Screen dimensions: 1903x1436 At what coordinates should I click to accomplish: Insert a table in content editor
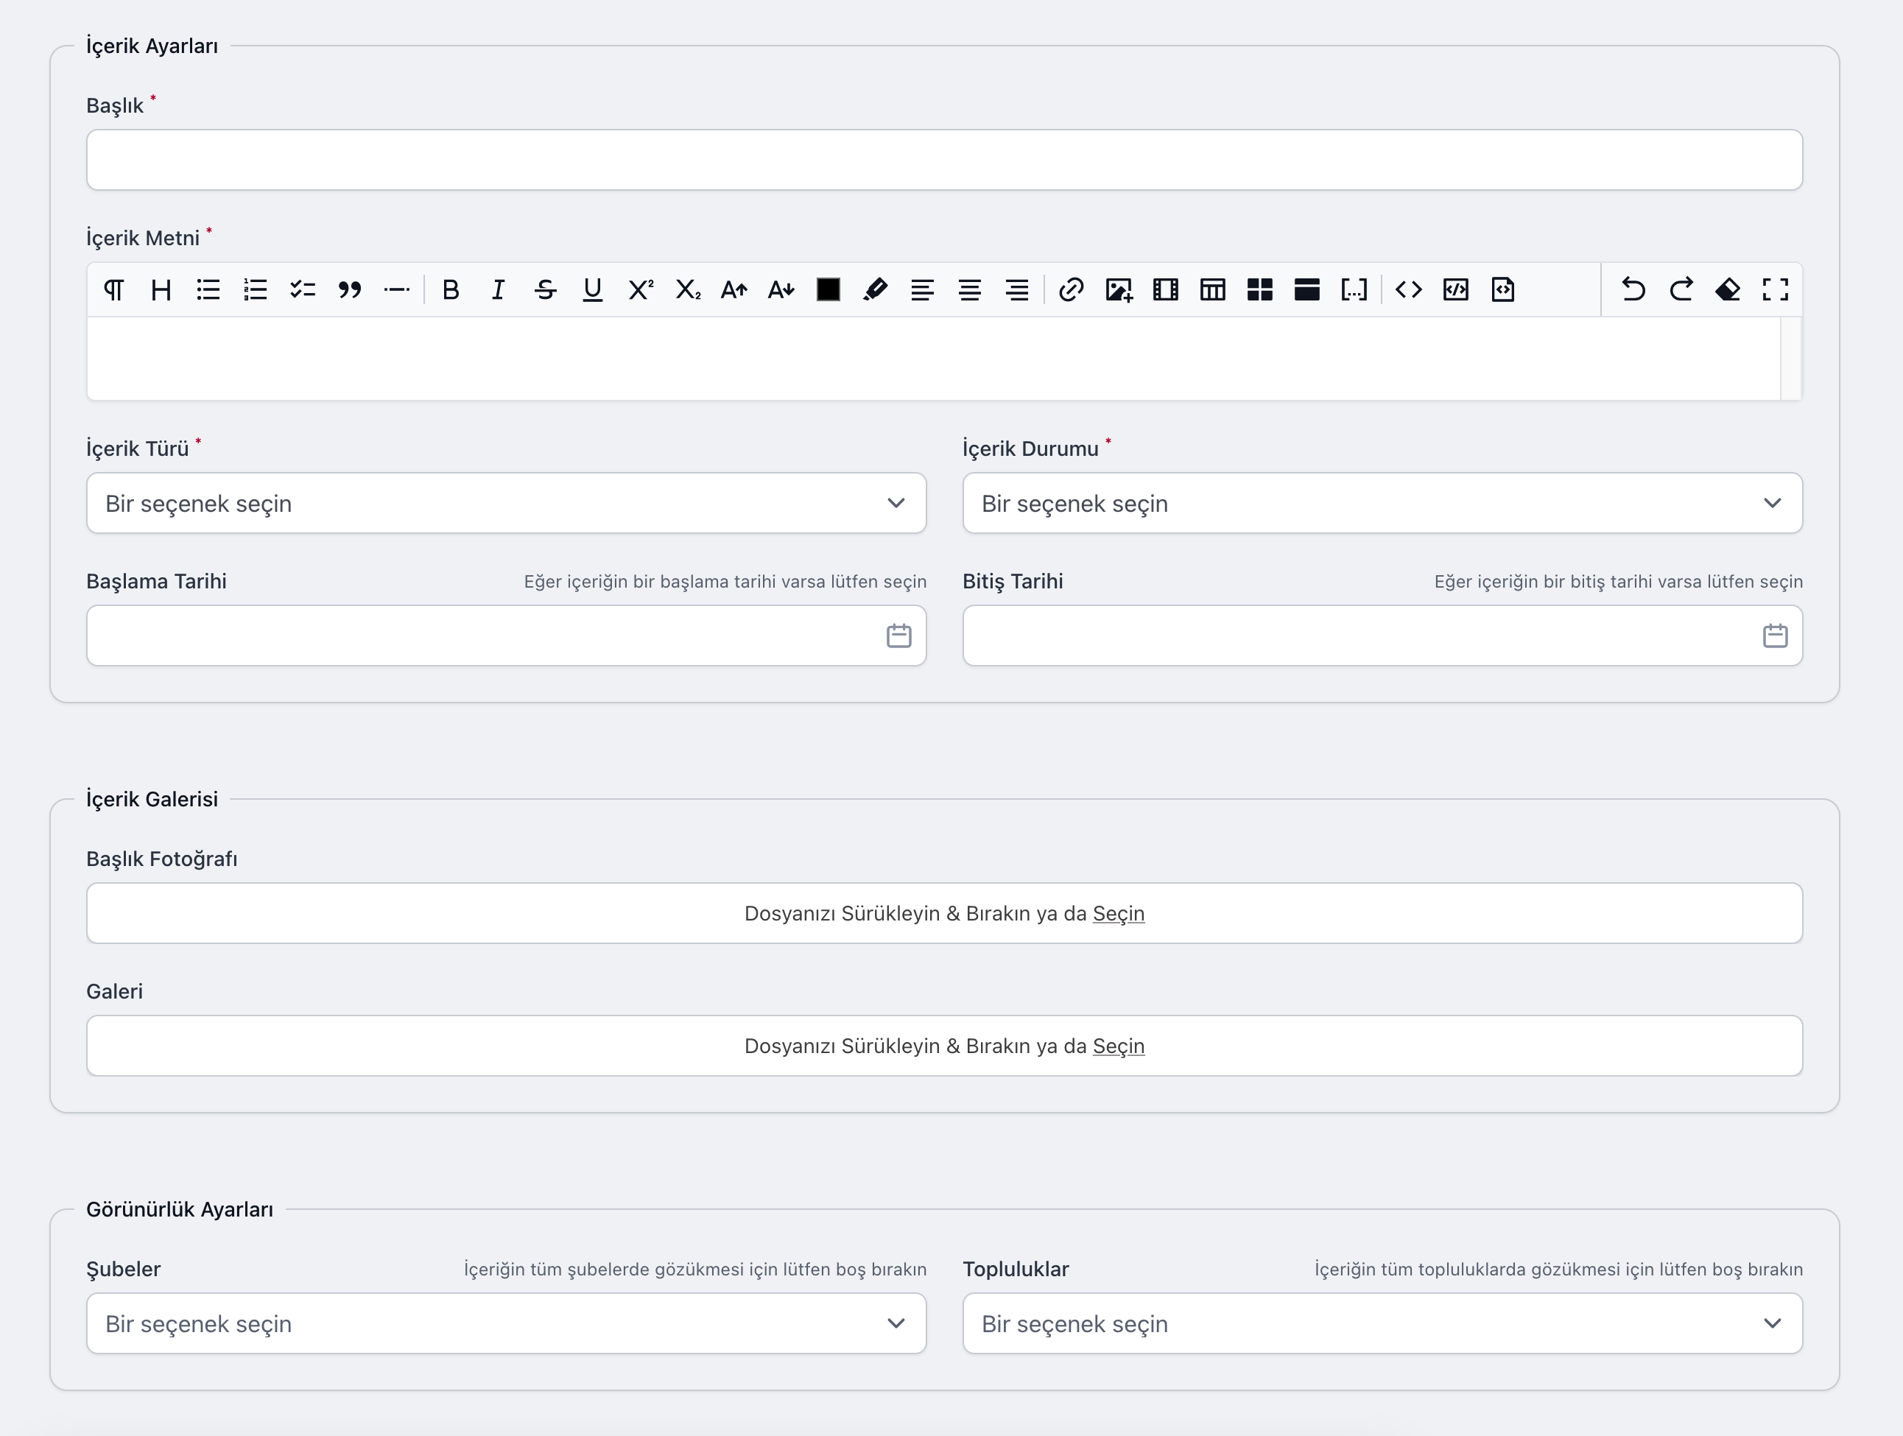(x=1212, y=290)
